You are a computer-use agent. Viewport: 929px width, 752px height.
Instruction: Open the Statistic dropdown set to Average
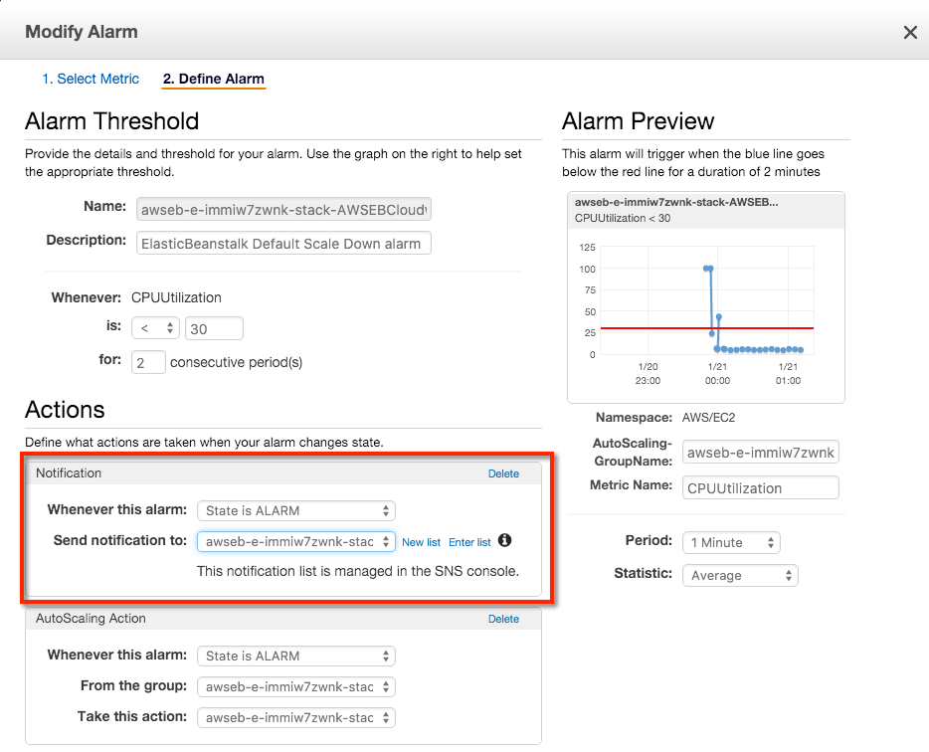point(739,575)
